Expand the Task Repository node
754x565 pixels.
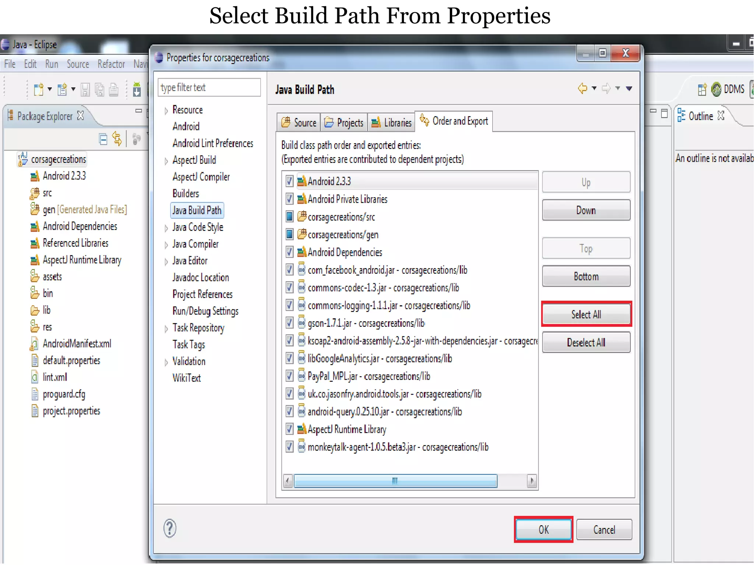coord(166,329)
